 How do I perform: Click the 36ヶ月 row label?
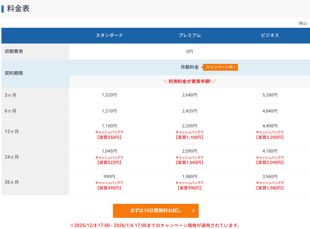pyautogui.click(x=12, y=182)
